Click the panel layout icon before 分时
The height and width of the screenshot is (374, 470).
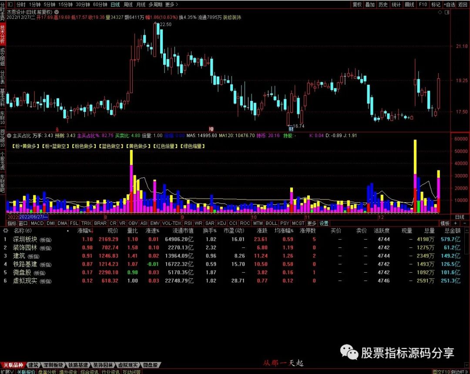(10, 4)
